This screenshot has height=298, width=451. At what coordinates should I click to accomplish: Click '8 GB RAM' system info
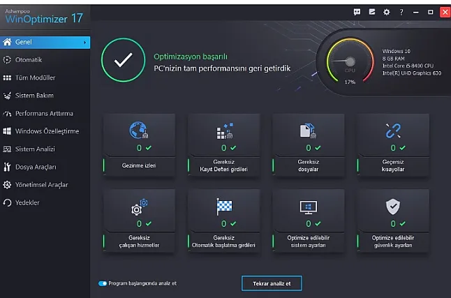[x=394, y=59]
